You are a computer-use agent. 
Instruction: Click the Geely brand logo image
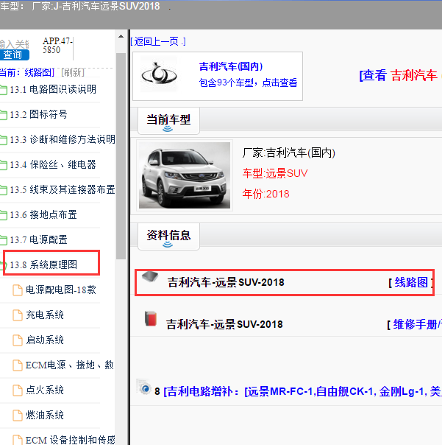pyautogui.click(x=159, y=74)
